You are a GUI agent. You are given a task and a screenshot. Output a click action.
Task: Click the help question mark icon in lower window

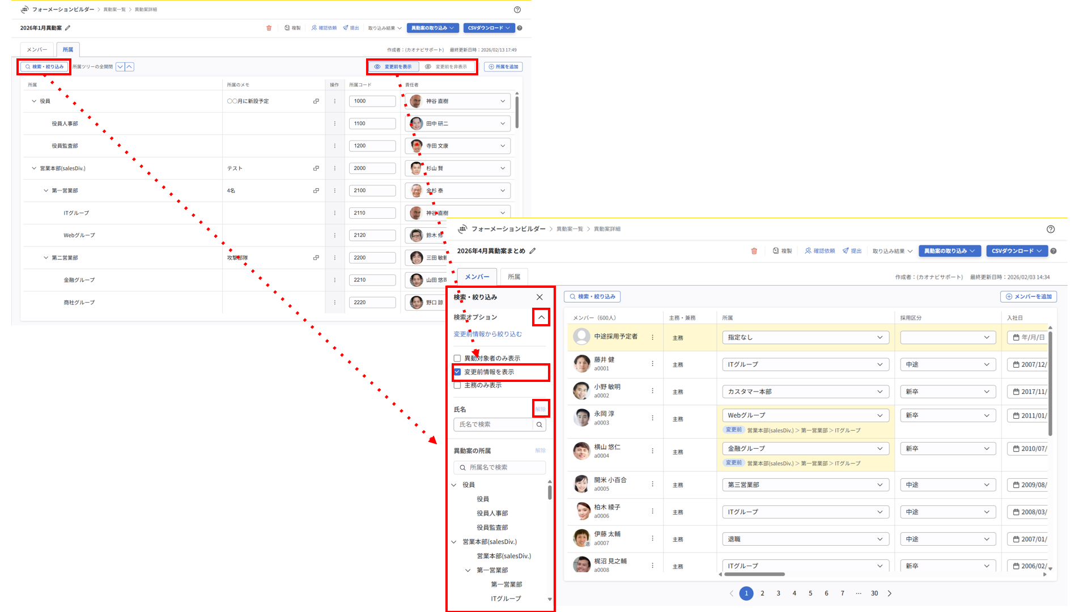1051,229
